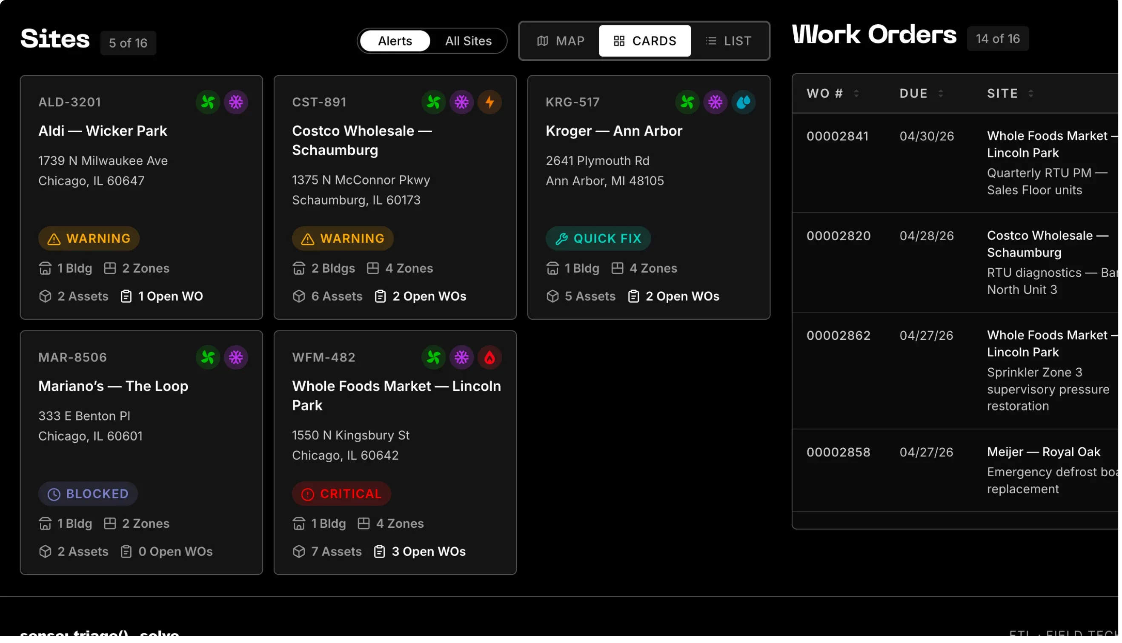1122x643 pixels.
Task: Click the snowflake icon on the WFM-482 card
Action: (x=463, y=358)
